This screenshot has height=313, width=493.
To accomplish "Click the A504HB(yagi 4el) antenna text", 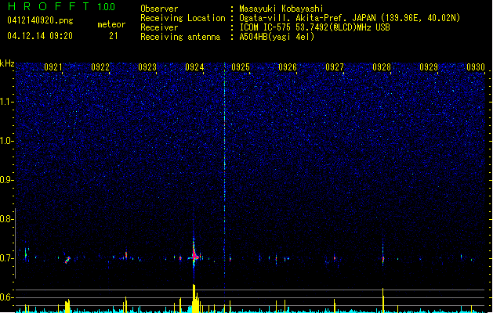I will (x=277, y=37).
